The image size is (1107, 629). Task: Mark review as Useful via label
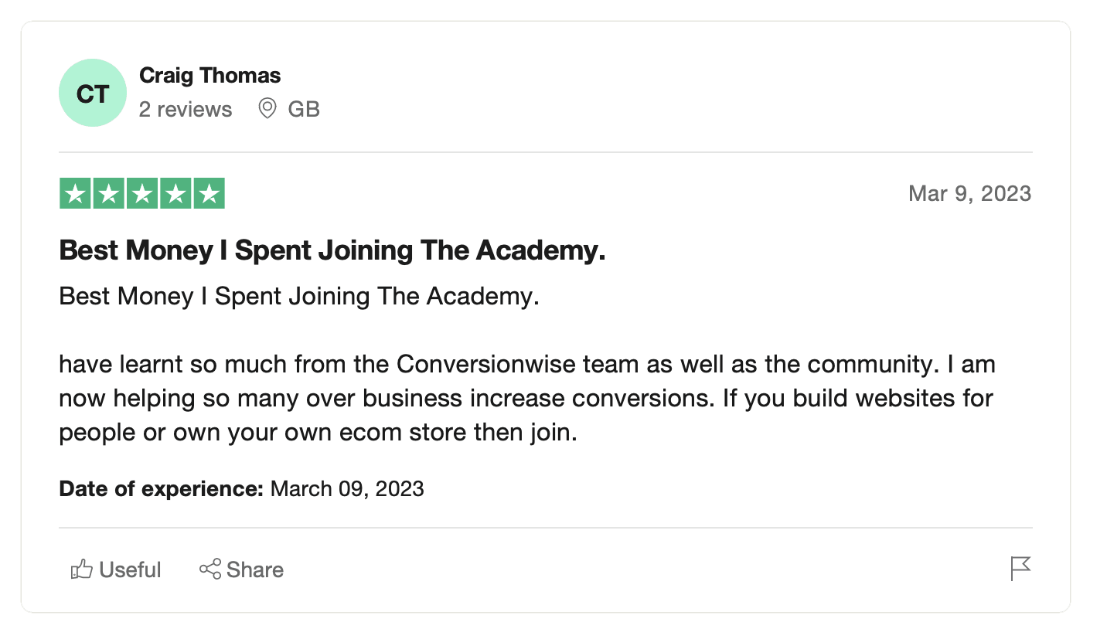point(130,570)
